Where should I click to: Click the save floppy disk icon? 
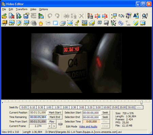point(26,16)
